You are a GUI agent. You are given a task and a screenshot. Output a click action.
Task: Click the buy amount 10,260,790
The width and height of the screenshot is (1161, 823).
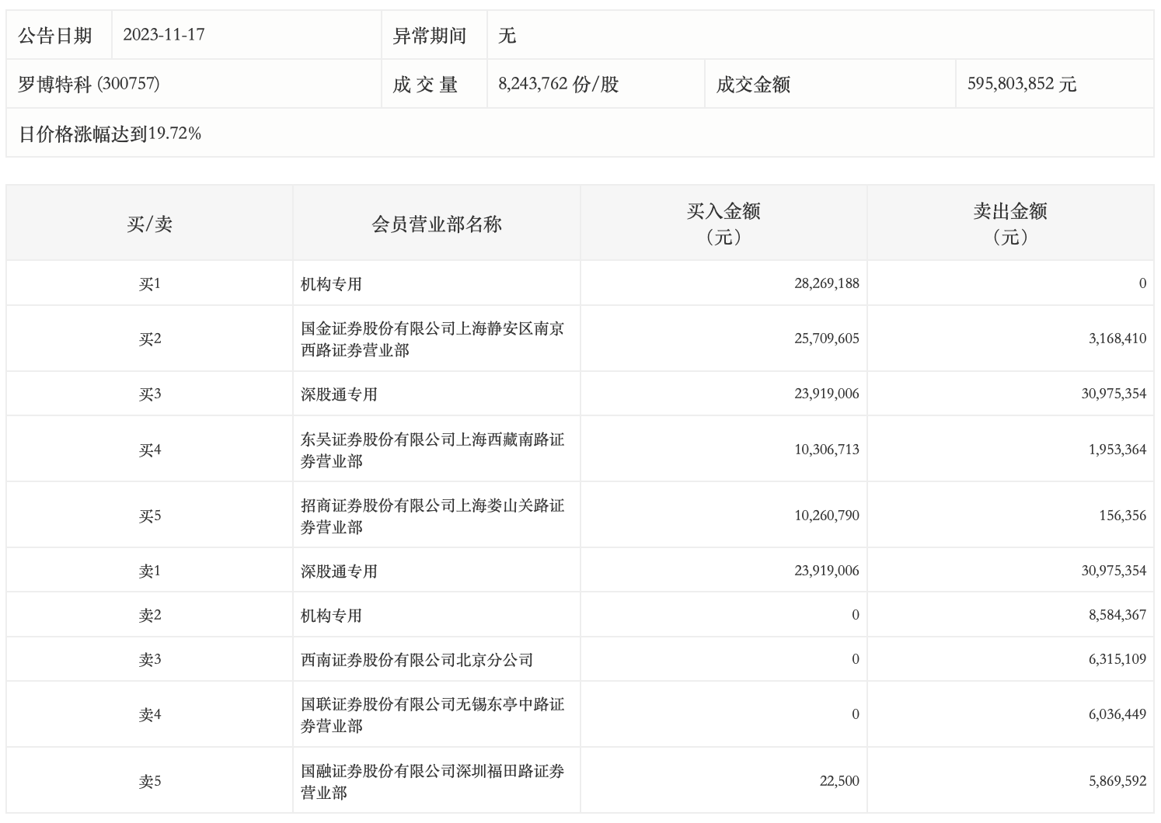(x=826, y=516)
